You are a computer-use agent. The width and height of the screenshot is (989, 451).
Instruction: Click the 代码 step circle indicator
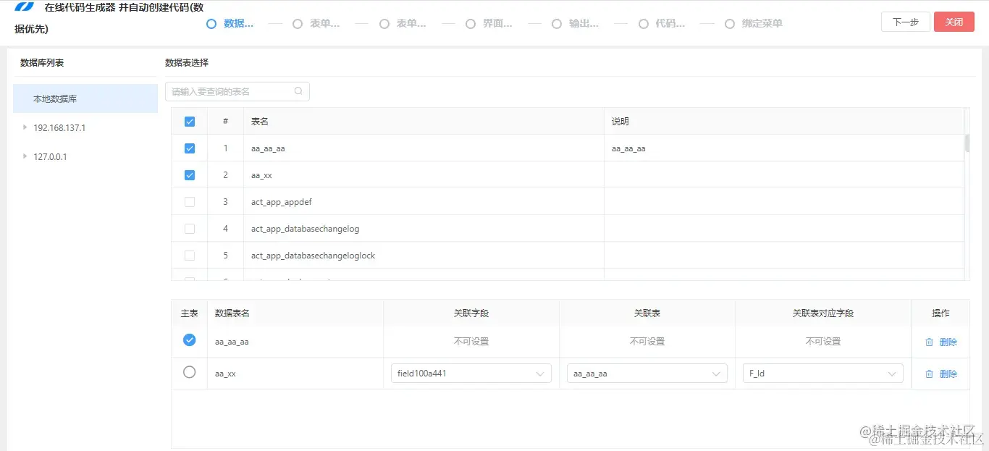point(643,23)
